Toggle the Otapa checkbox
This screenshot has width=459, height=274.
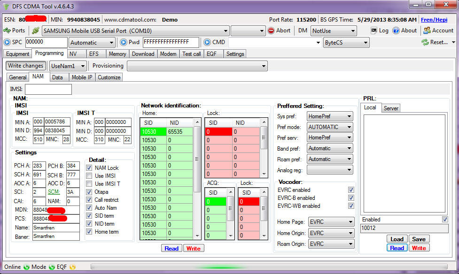point(89,192)
